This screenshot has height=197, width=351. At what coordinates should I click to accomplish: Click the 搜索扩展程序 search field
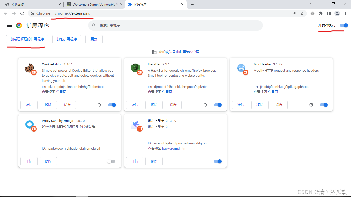pos(175,25)
